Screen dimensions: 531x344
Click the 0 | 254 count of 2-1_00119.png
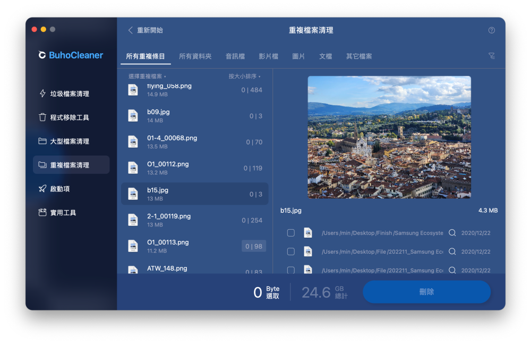(252, 221)
